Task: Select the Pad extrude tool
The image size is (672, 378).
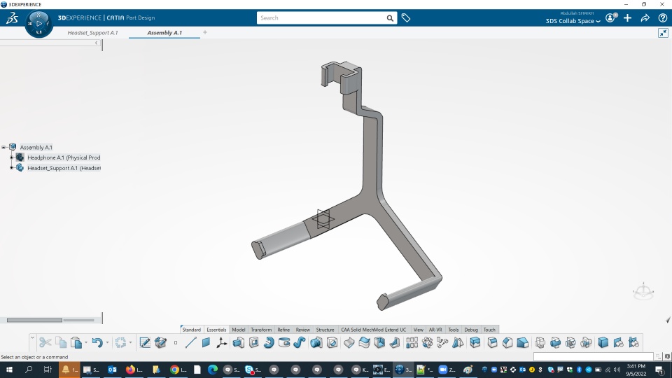Action: point(238,342)
